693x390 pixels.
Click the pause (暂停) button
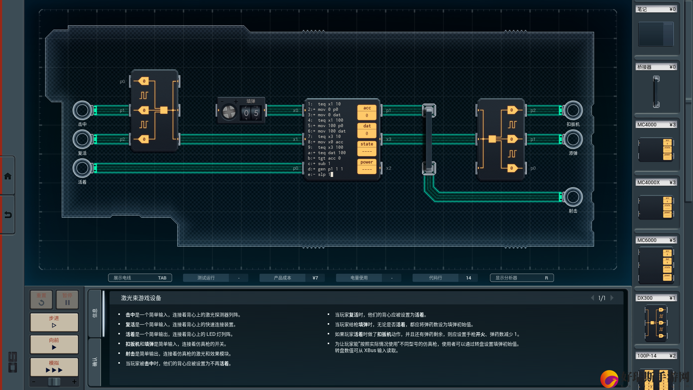tap(67, 299)
